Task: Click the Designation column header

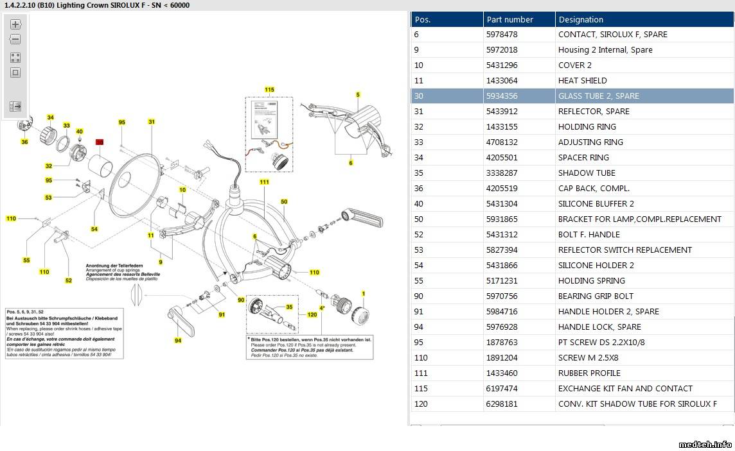Action: coord(644,19)
